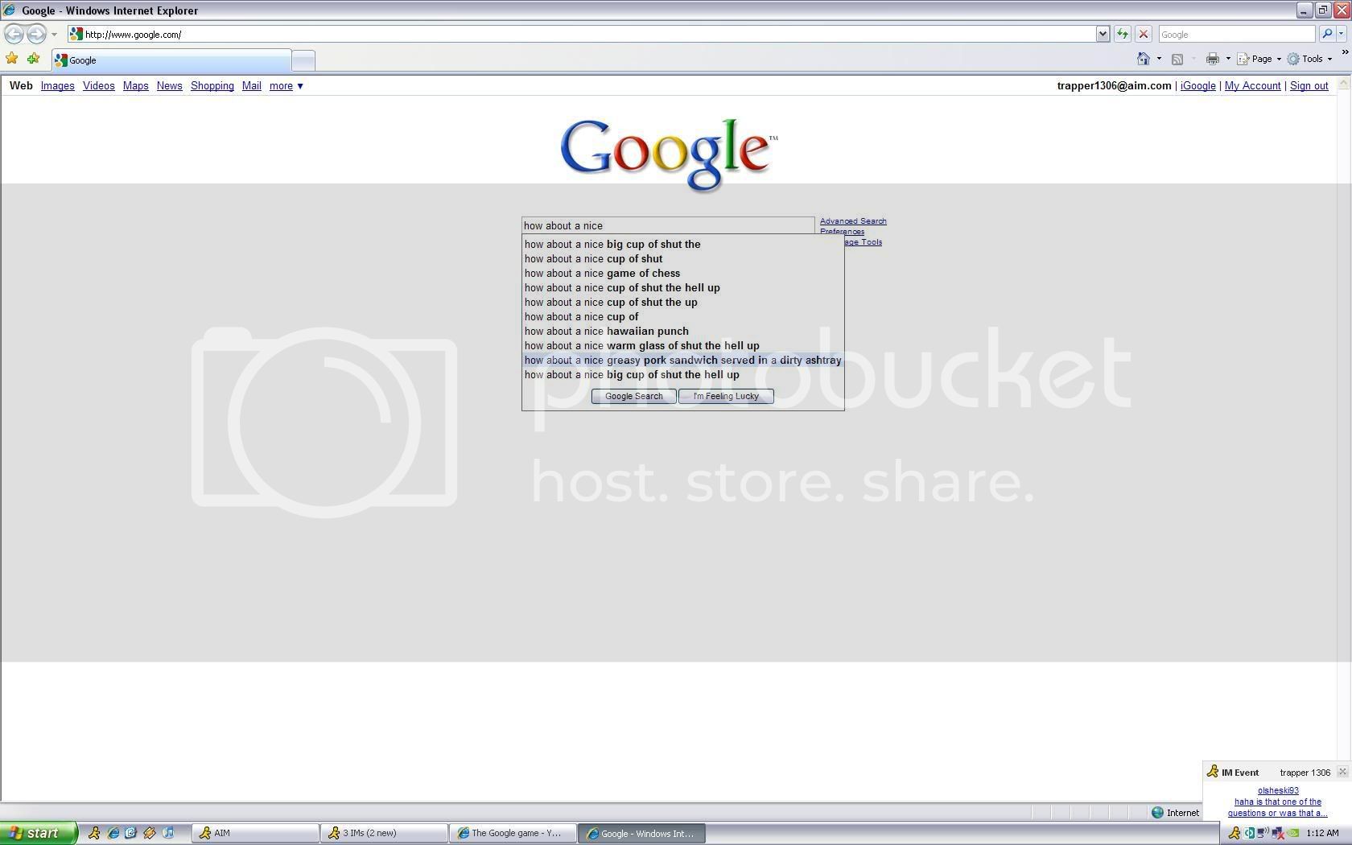Select the Google browser tab

click(x=171, y=60)
